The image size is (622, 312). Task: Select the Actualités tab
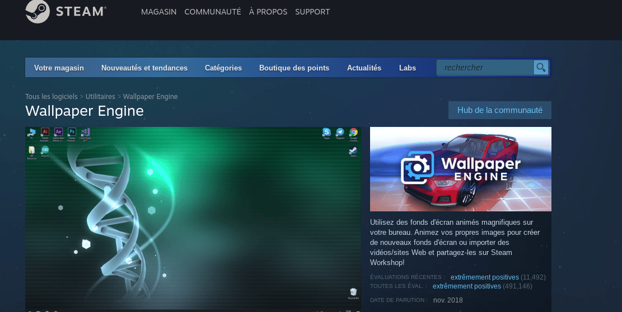point(364,68)
